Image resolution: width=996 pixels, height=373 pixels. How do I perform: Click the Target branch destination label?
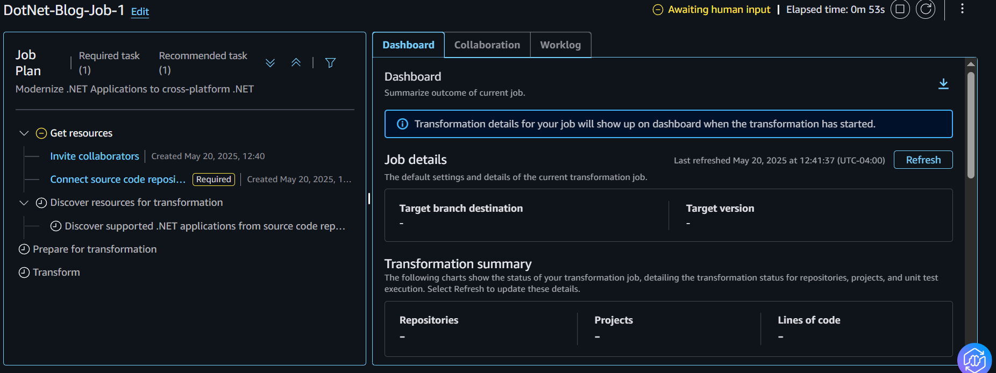coord(461,209)
